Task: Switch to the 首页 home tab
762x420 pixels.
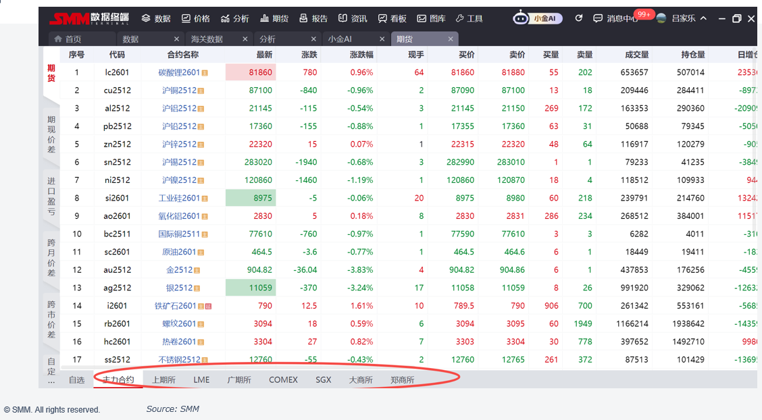Action: 68,39
